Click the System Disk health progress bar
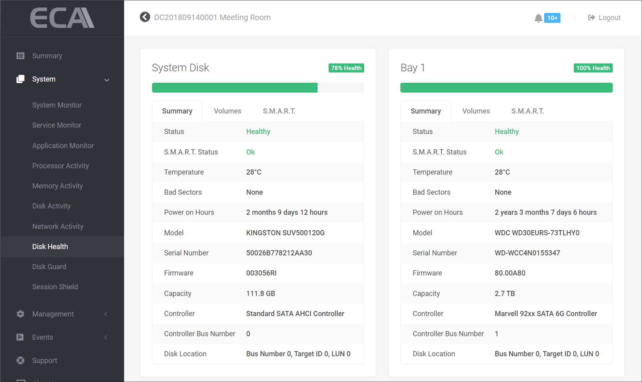642x382 pixels. point(258,88)
